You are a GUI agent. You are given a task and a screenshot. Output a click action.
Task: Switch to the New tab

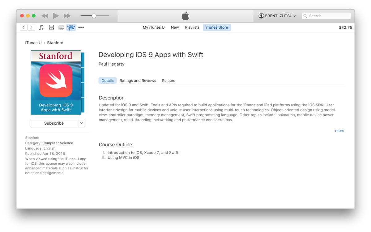pyautogui.click(x=175, y=27)
